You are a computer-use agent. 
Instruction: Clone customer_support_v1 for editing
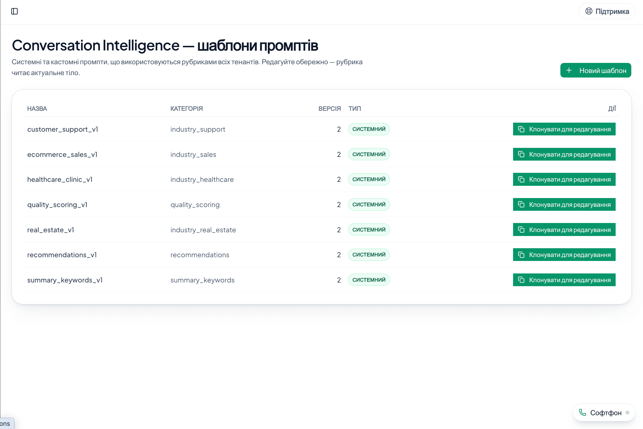coord(564,129)
